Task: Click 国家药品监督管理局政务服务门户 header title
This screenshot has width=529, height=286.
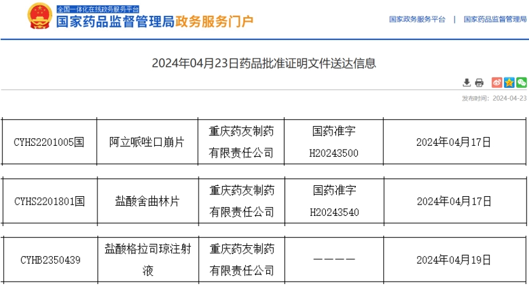Action: (x=155, y=22)
